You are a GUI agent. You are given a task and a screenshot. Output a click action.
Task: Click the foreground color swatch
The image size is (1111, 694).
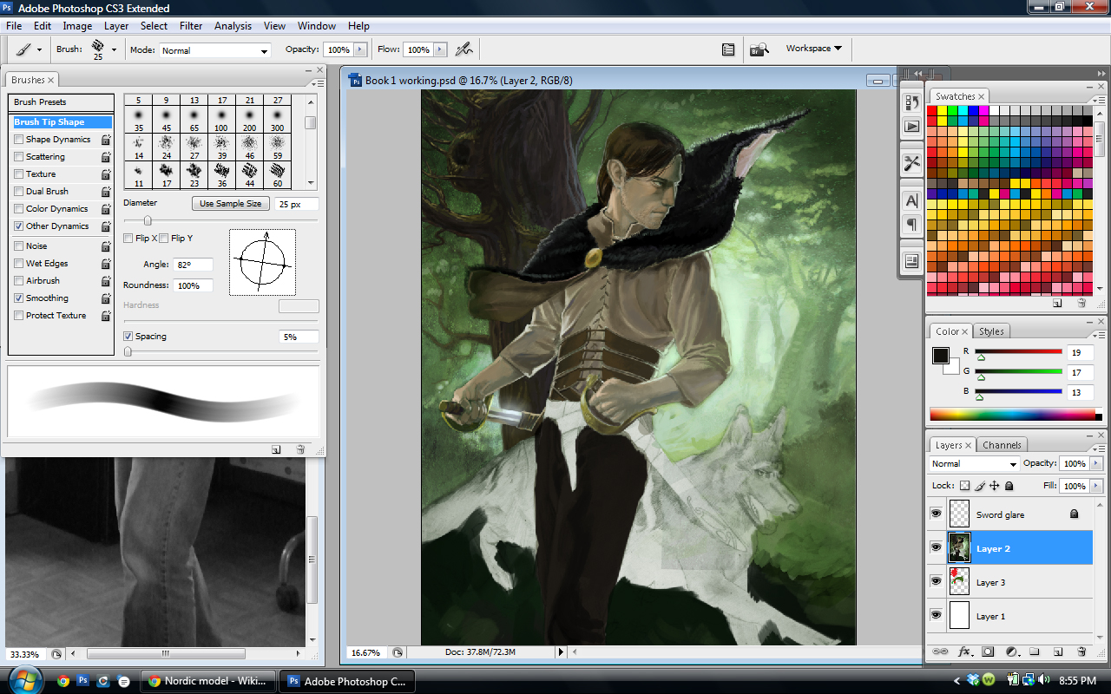point(941,356)
